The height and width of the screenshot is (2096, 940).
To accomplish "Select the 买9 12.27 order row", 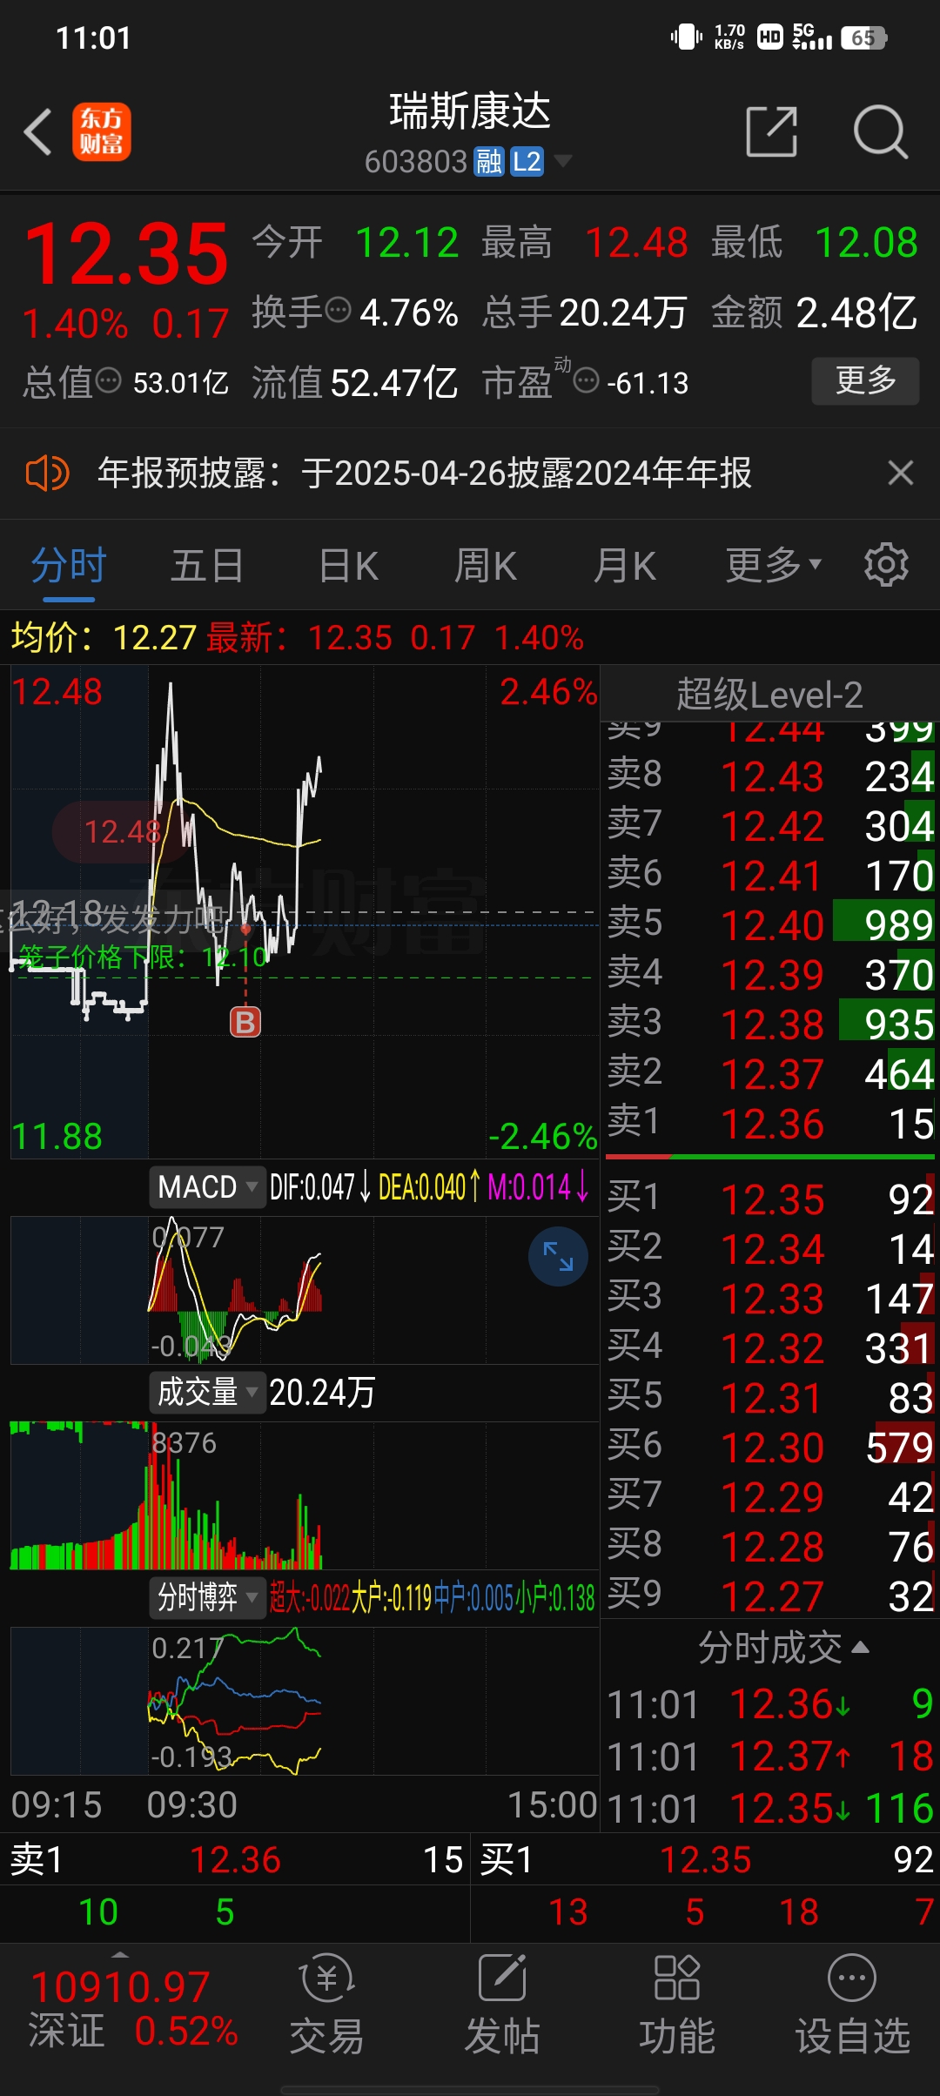I will point(770,1596).
